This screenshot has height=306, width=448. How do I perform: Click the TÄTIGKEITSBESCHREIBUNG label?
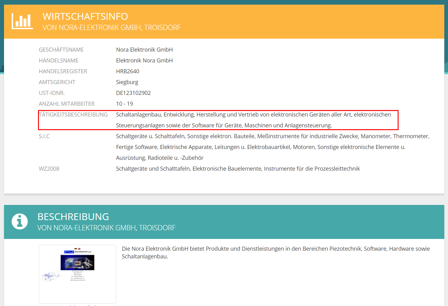click(73, 115)
